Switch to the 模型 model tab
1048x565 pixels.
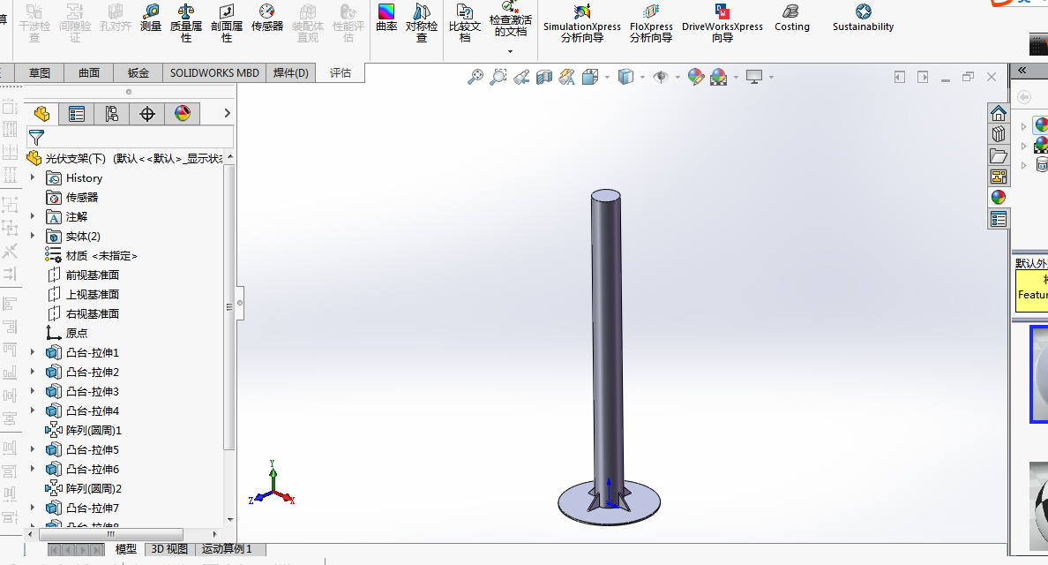click(125, 549)
